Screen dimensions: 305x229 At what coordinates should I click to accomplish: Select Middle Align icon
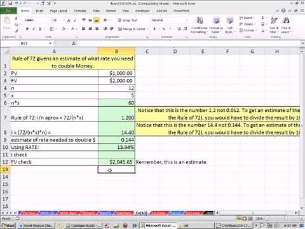coord(90,20)
